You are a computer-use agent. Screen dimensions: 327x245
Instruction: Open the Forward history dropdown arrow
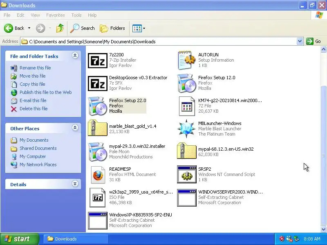50,28
